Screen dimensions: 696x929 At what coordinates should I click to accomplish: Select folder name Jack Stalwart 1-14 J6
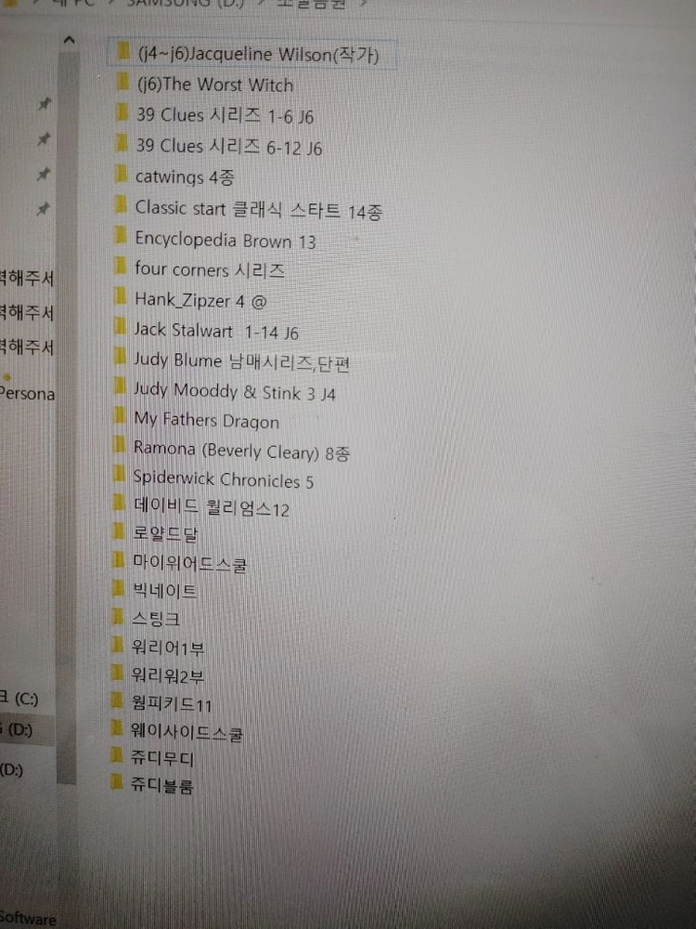coord(216,332)
